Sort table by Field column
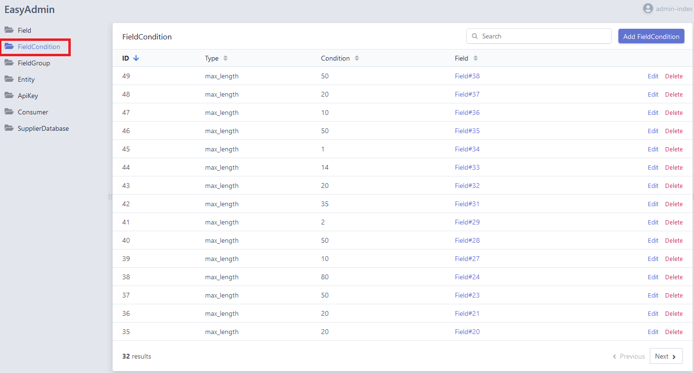This screenshot has width=694, height=373. 476,58
